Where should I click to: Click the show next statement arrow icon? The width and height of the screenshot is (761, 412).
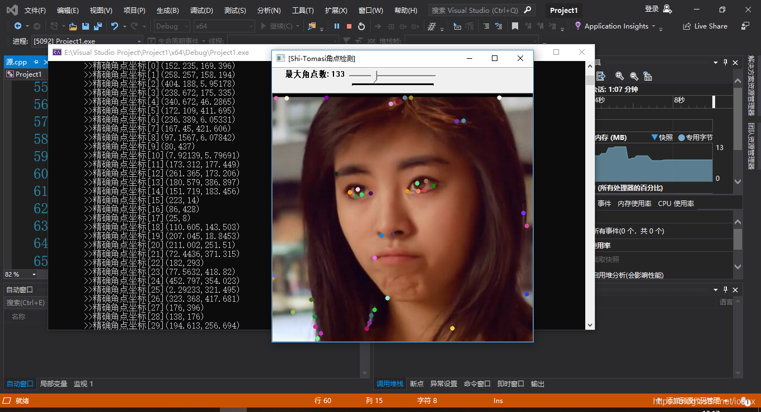click(x=378, y=26)
